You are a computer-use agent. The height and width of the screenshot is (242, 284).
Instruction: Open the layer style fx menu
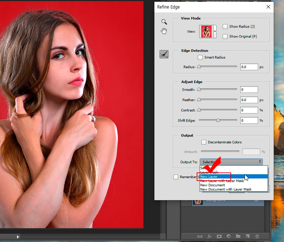pos(209,236)
